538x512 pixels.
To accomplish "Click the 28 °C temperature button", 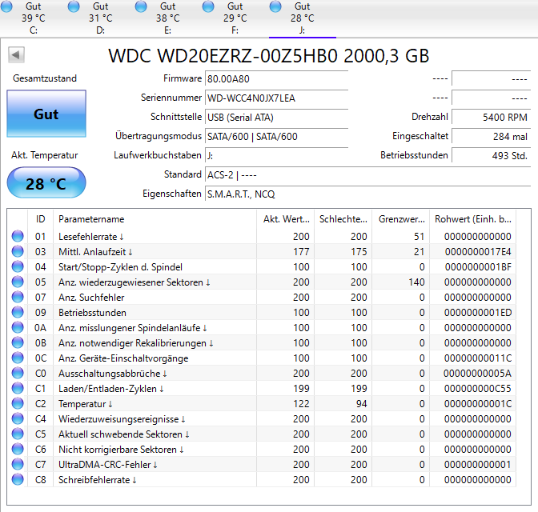I will [x=46, y=182].
